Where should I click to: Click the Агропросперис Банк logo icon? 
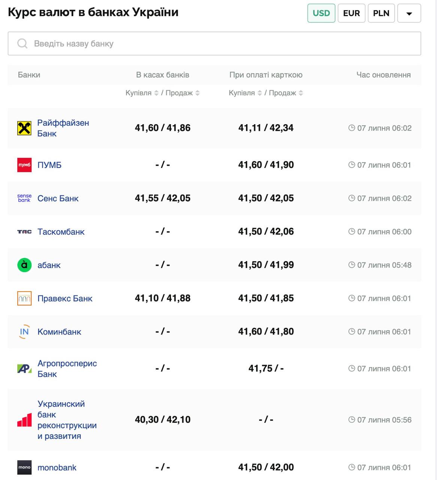(x=24, y=369)
